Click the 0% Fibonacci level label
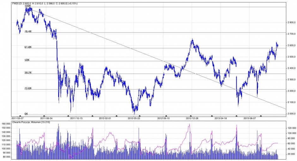This screenshot has height=161, width=297. click(x=26, y=114)
